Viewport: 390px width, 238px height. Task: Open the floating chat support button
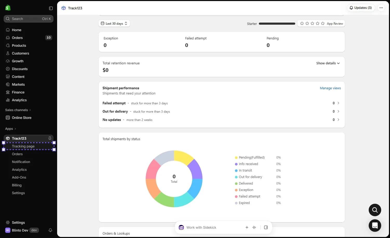[375, 226]
